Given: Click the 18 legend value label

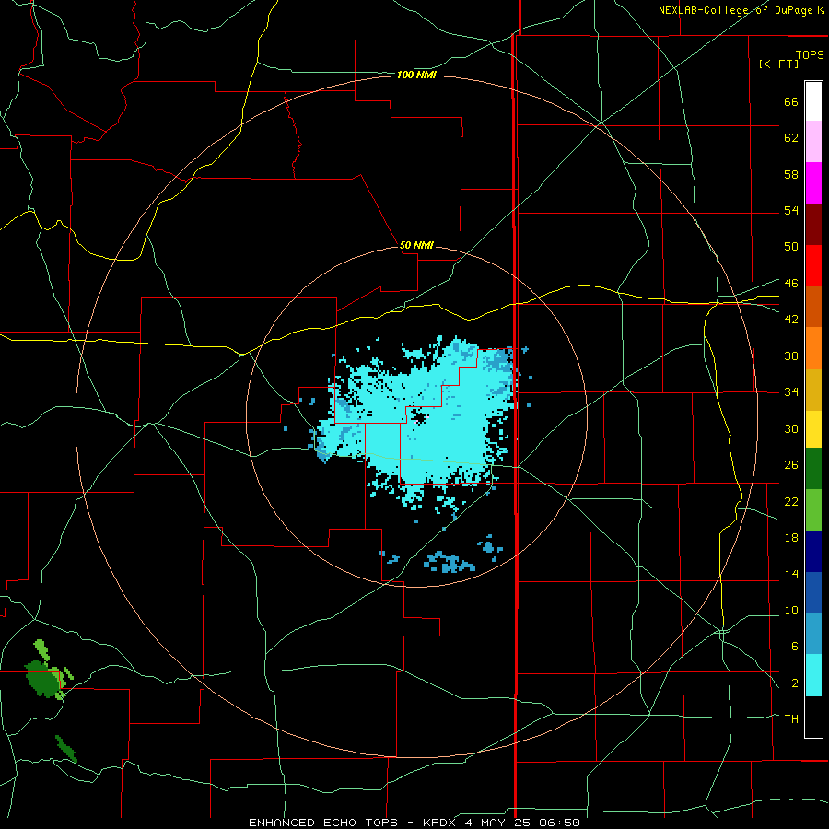Looking at the screenshot, I should [x=791, y=538].
